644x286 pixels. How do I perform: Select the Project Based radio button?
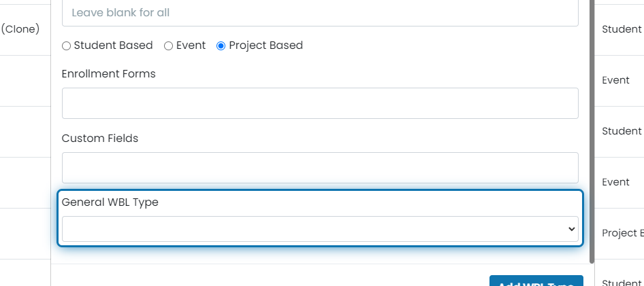coord(221,46)
